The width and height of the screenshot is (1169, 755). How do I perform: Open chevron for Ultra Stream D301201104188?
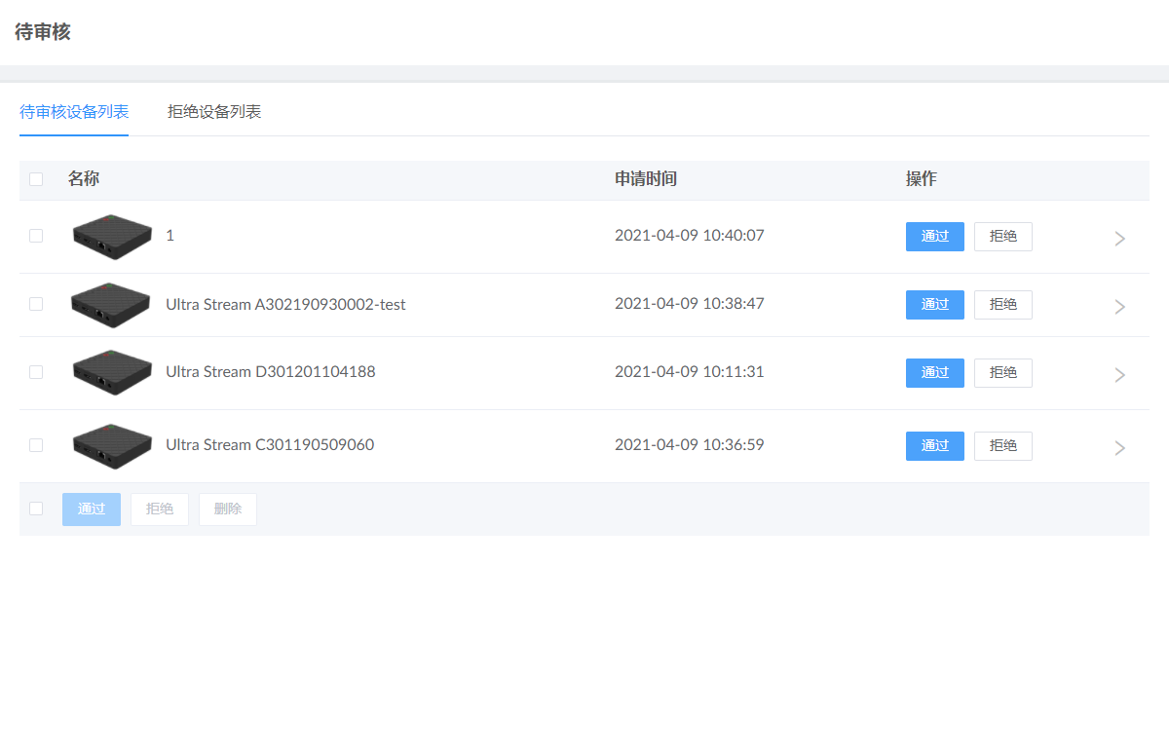1119,374
